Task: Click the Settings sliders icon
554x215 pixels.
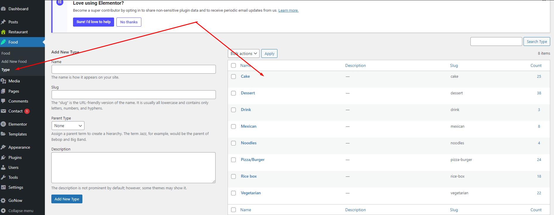Action: [4, 187]
